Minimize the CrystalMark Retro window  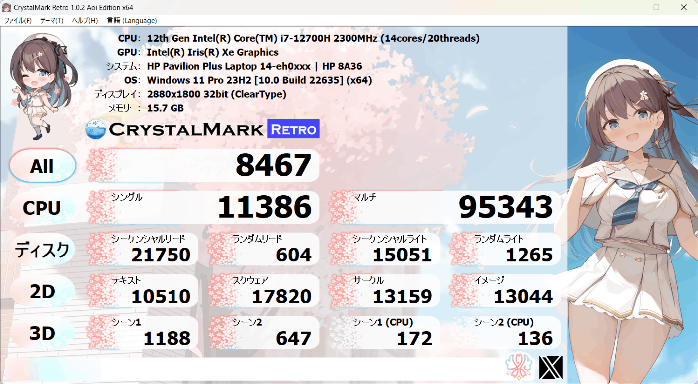[629, 7]
